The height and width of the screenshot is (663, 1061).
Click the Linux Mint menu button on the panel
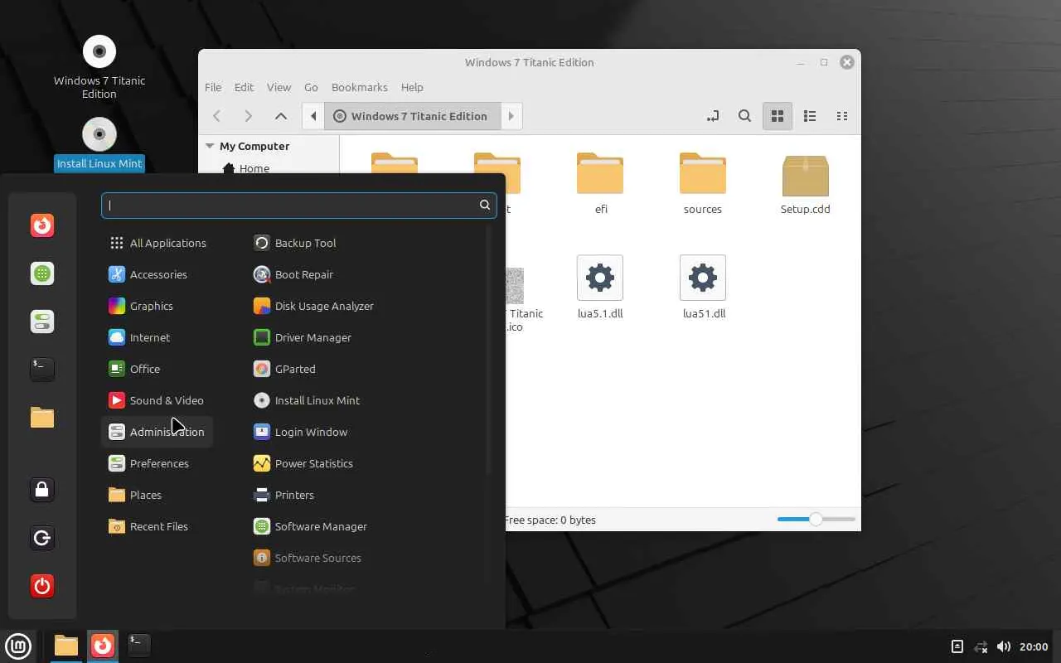[x=17, y=646]
